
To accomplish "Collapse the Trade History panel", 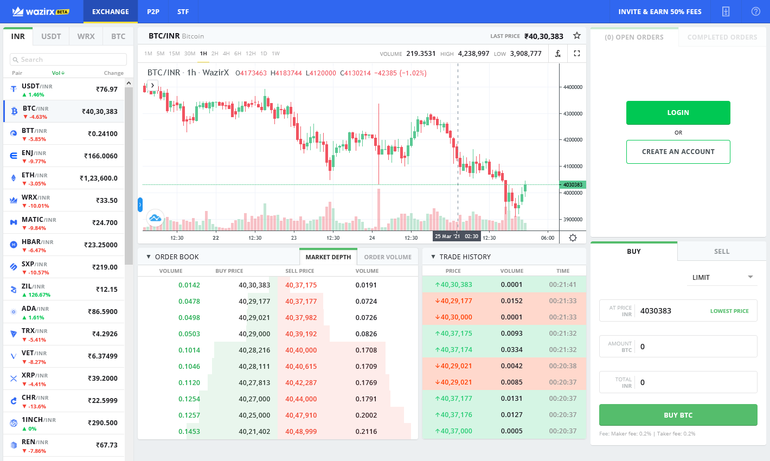I will pos(433,257).
